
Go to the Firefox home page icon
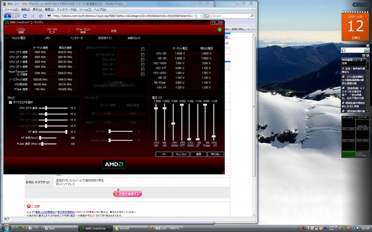pos(41,16)
